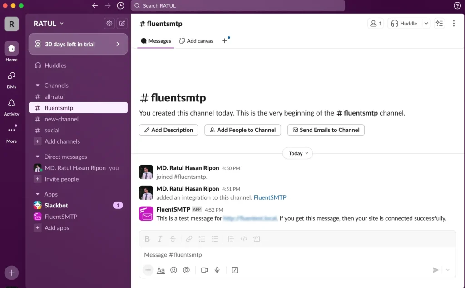465x288 pixels.
Task: Click the round plus button at sidebar bottom
Action: (11, 273)
